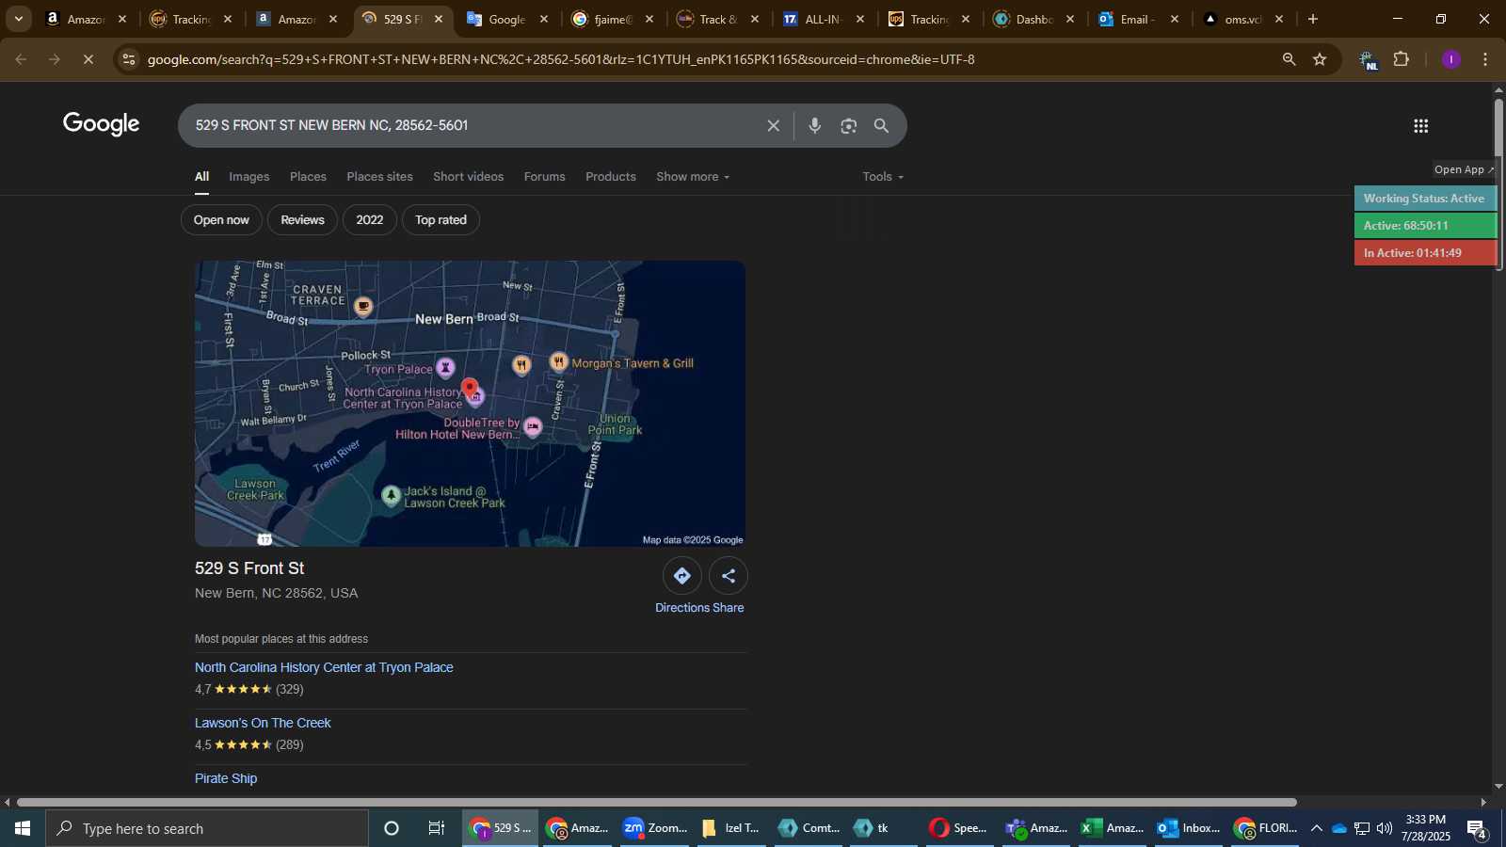Click the Working Status: Active label
1506x847 pixels.
click(x=1425, y=199)
